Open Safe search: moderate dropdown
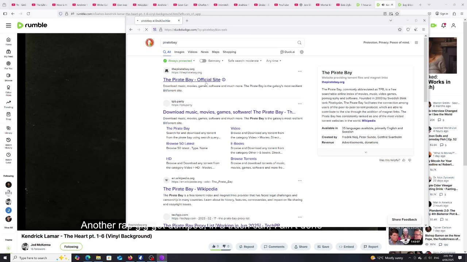This screenshot has width=467, height=262. click(x=245, y=61)
